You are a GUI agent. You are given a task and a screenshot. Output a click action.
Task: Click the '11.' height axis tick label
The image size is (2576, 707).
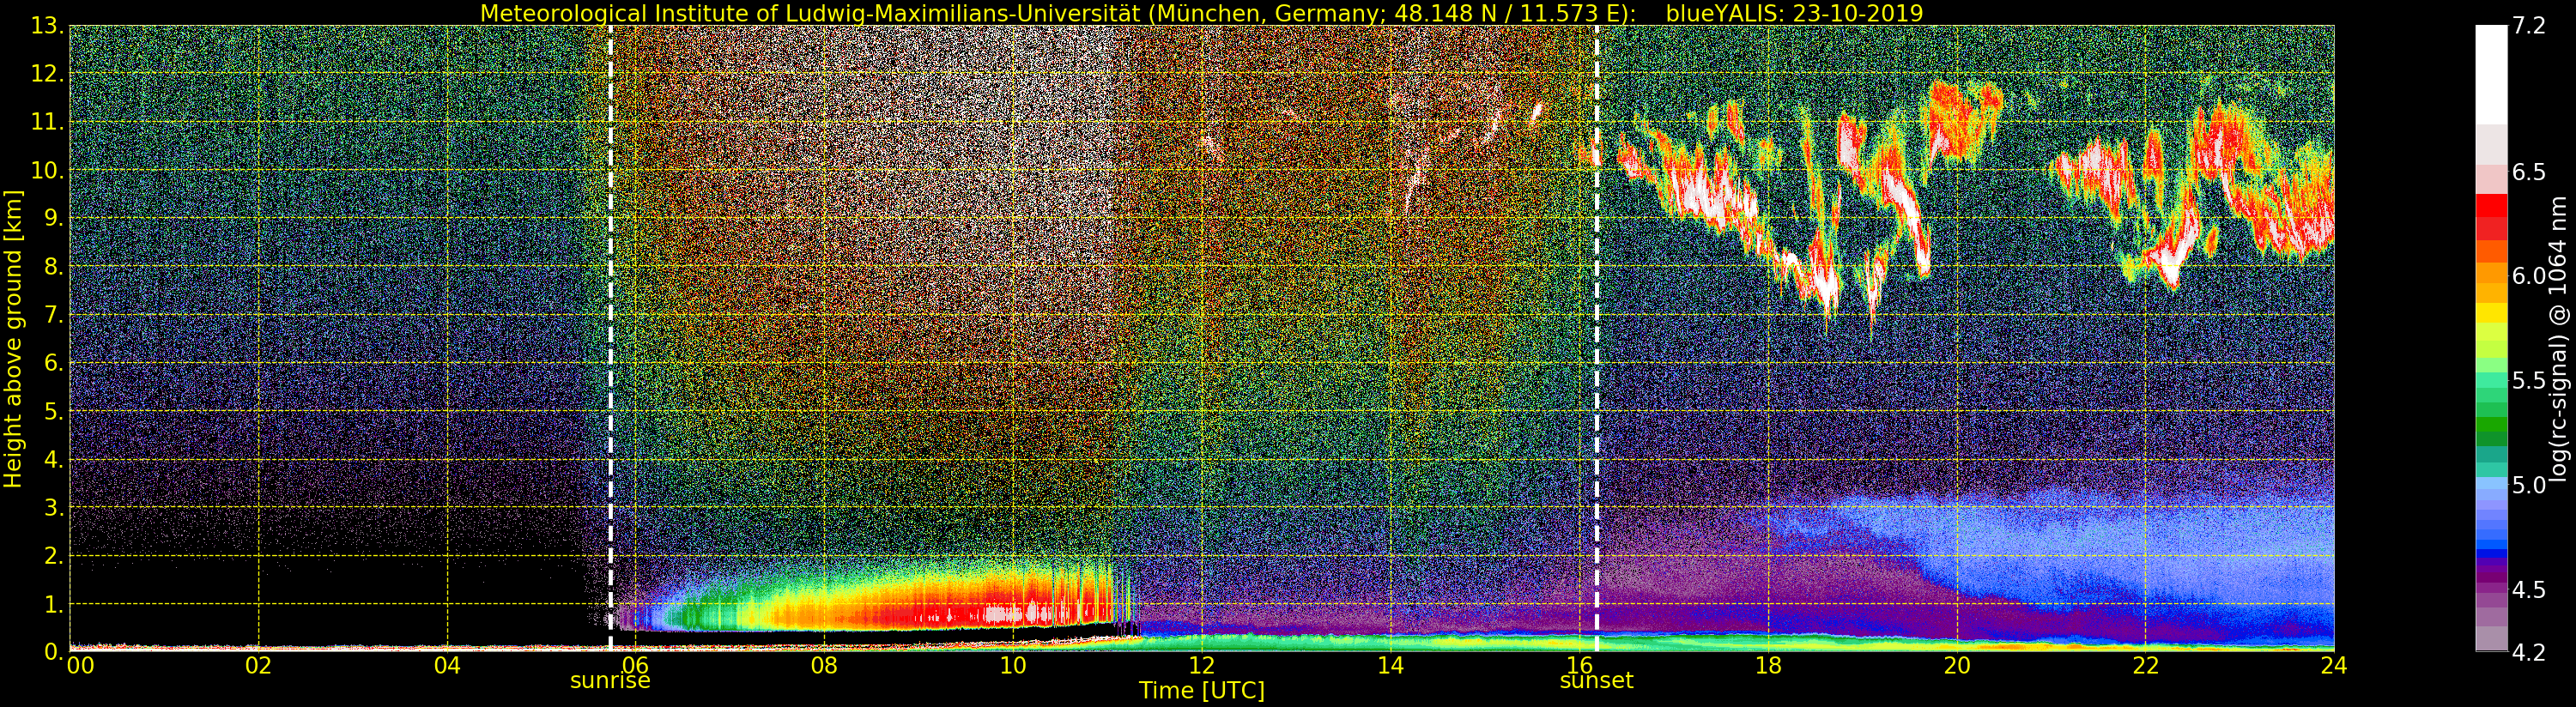[47, 122]
